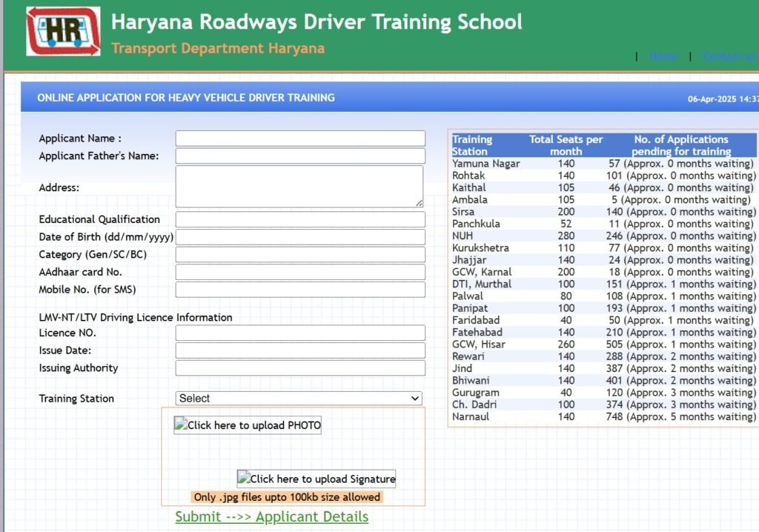Image resolution: width=759 pixels, height=532 pixels.
Task: Click the Training Station column header
Action: (472, 145)
